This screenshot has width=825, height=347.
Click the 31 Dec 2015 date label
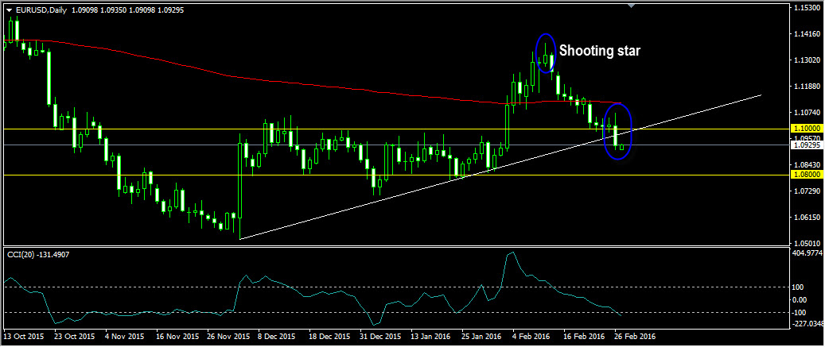coord(379,336)
